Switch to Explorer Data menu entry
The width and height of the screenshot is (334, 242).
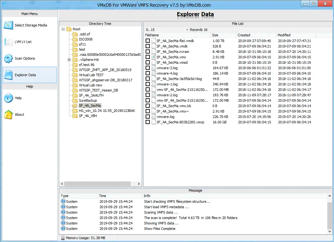click(x=30, y=75)
